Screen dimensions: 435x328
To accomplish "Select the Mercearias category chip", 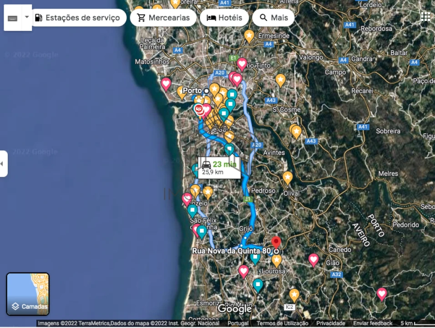I will (163, 18).
